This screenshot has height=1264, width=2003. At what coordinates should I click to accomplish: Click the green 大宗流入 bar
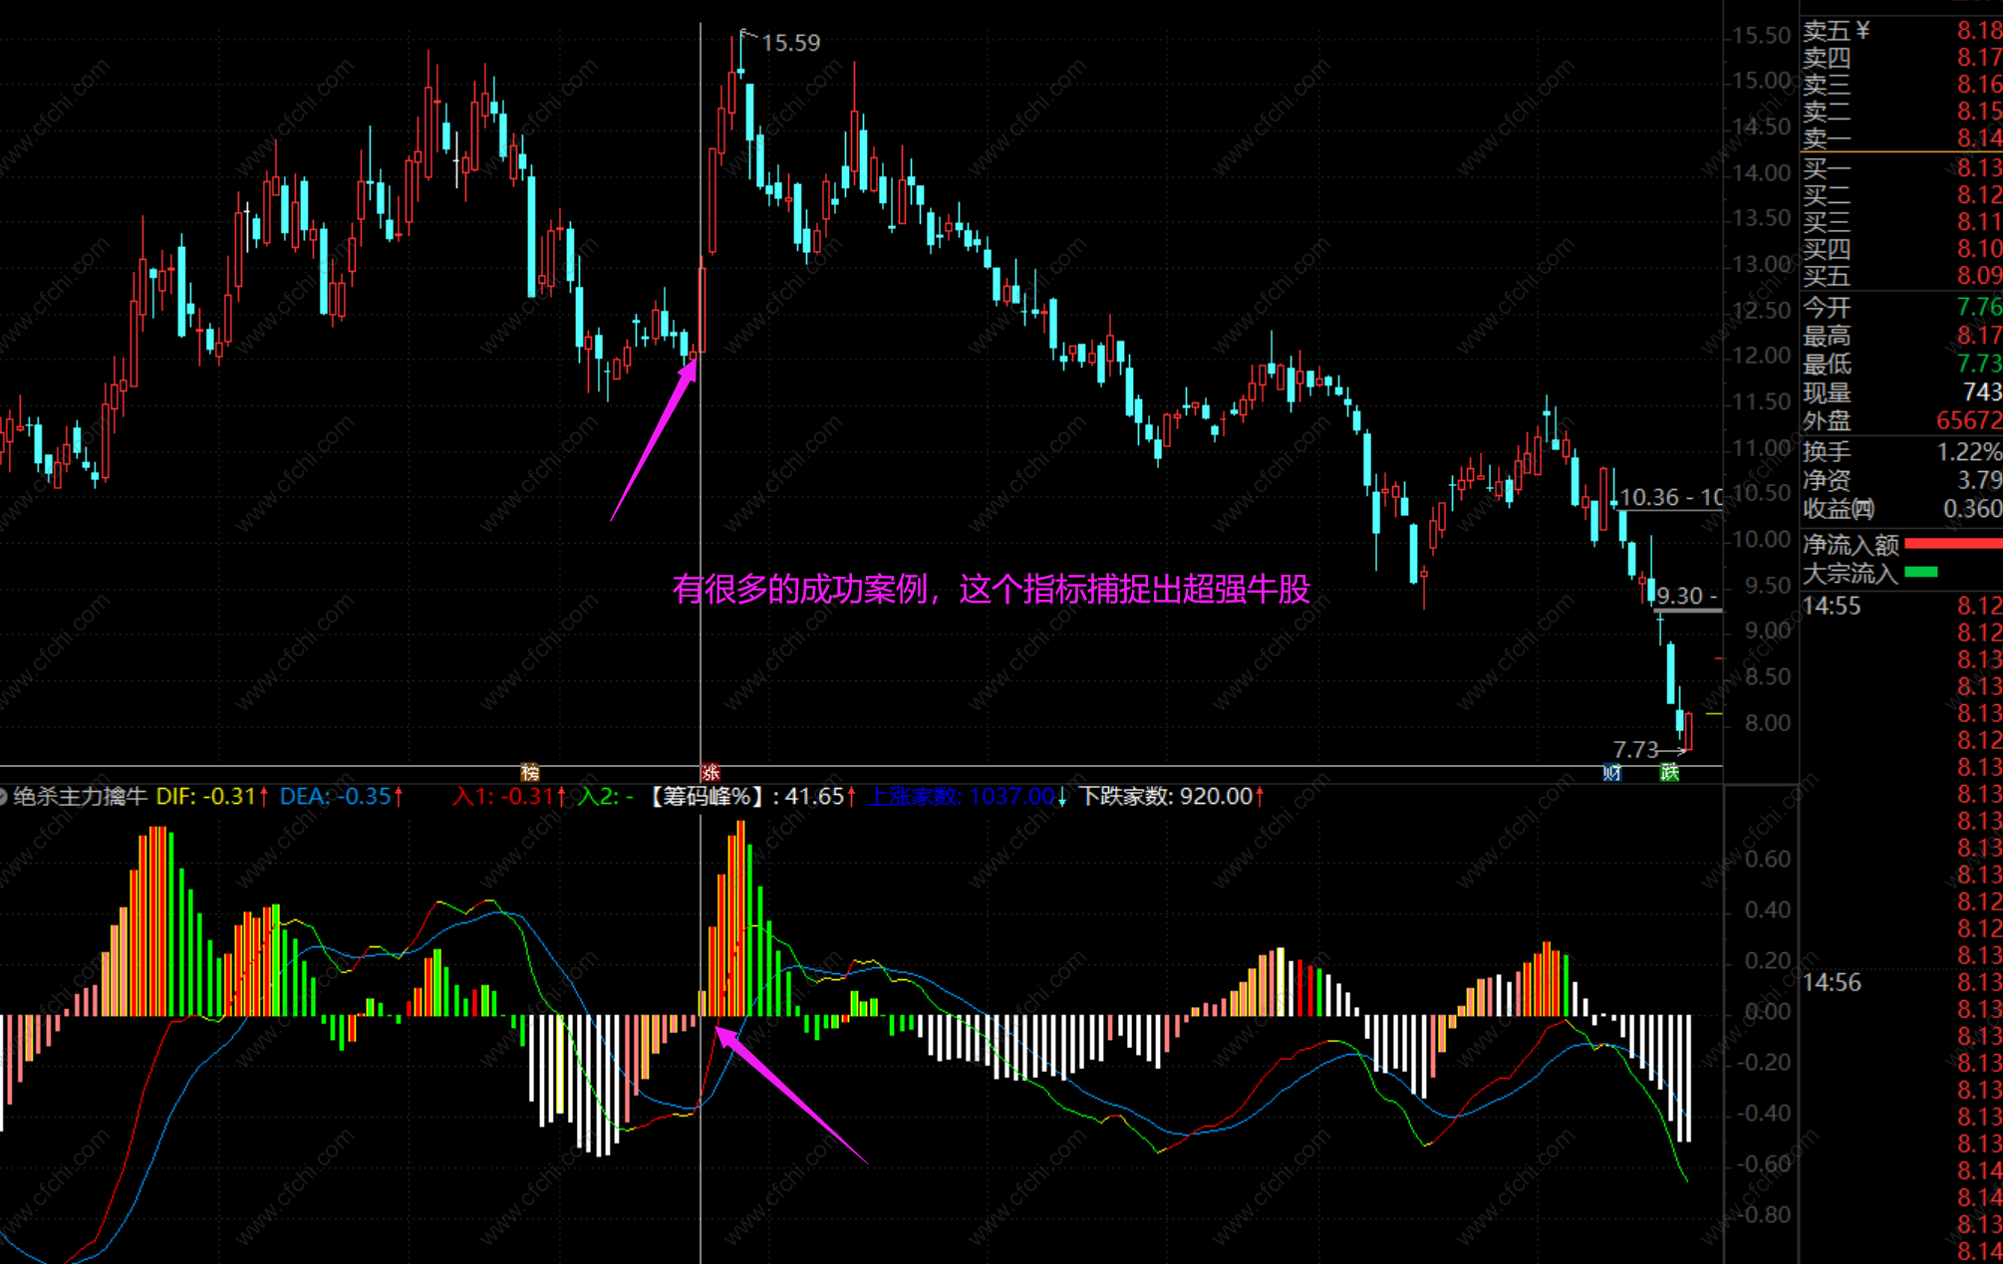(x=1920, y=572)
